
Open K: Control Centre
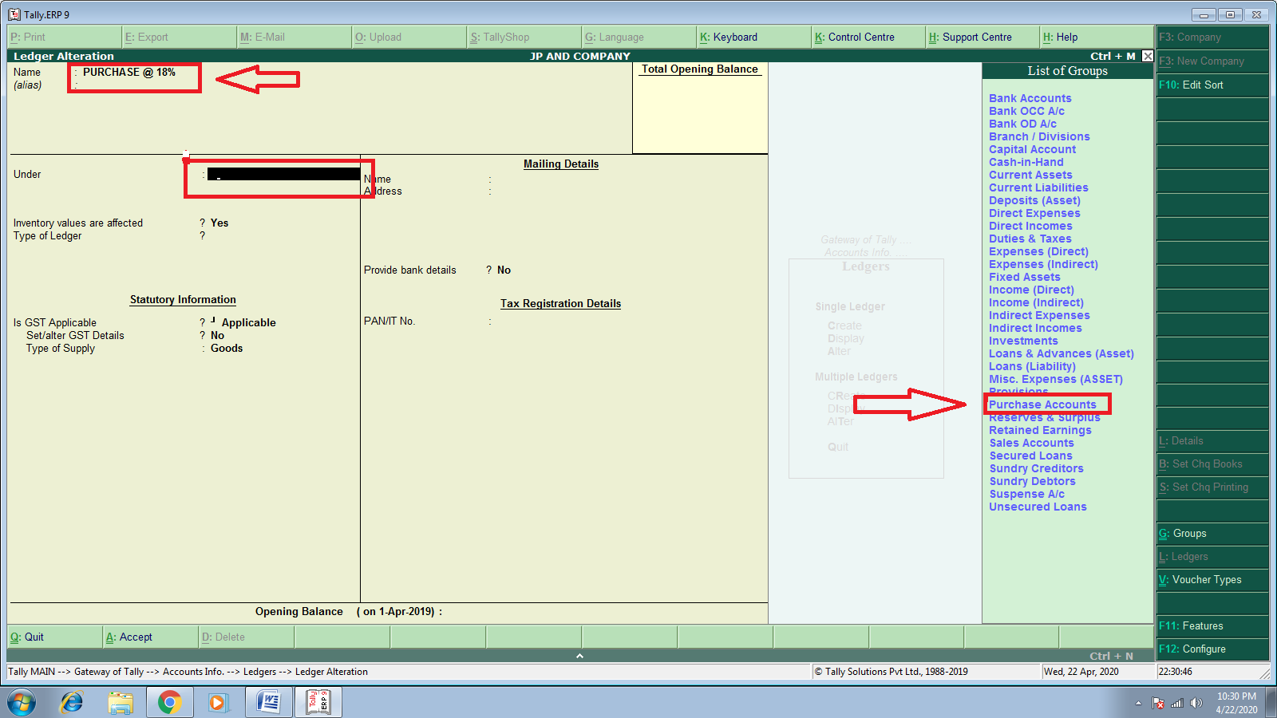pyautogui.click(x=868, y=37)
